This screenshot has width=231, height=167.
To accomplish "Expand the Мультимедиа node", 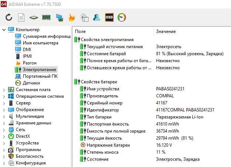I will click(x=4, y=117).
